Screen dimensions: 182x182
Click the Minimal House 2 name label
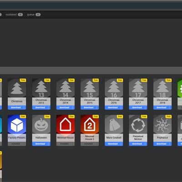(x=90, y=137)
